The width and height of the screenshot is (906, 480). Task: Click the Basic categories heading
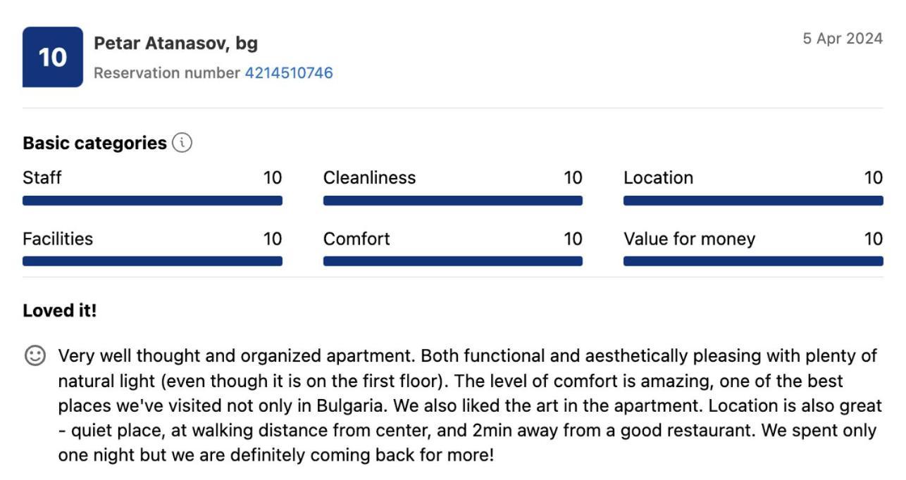pos(94,143)
